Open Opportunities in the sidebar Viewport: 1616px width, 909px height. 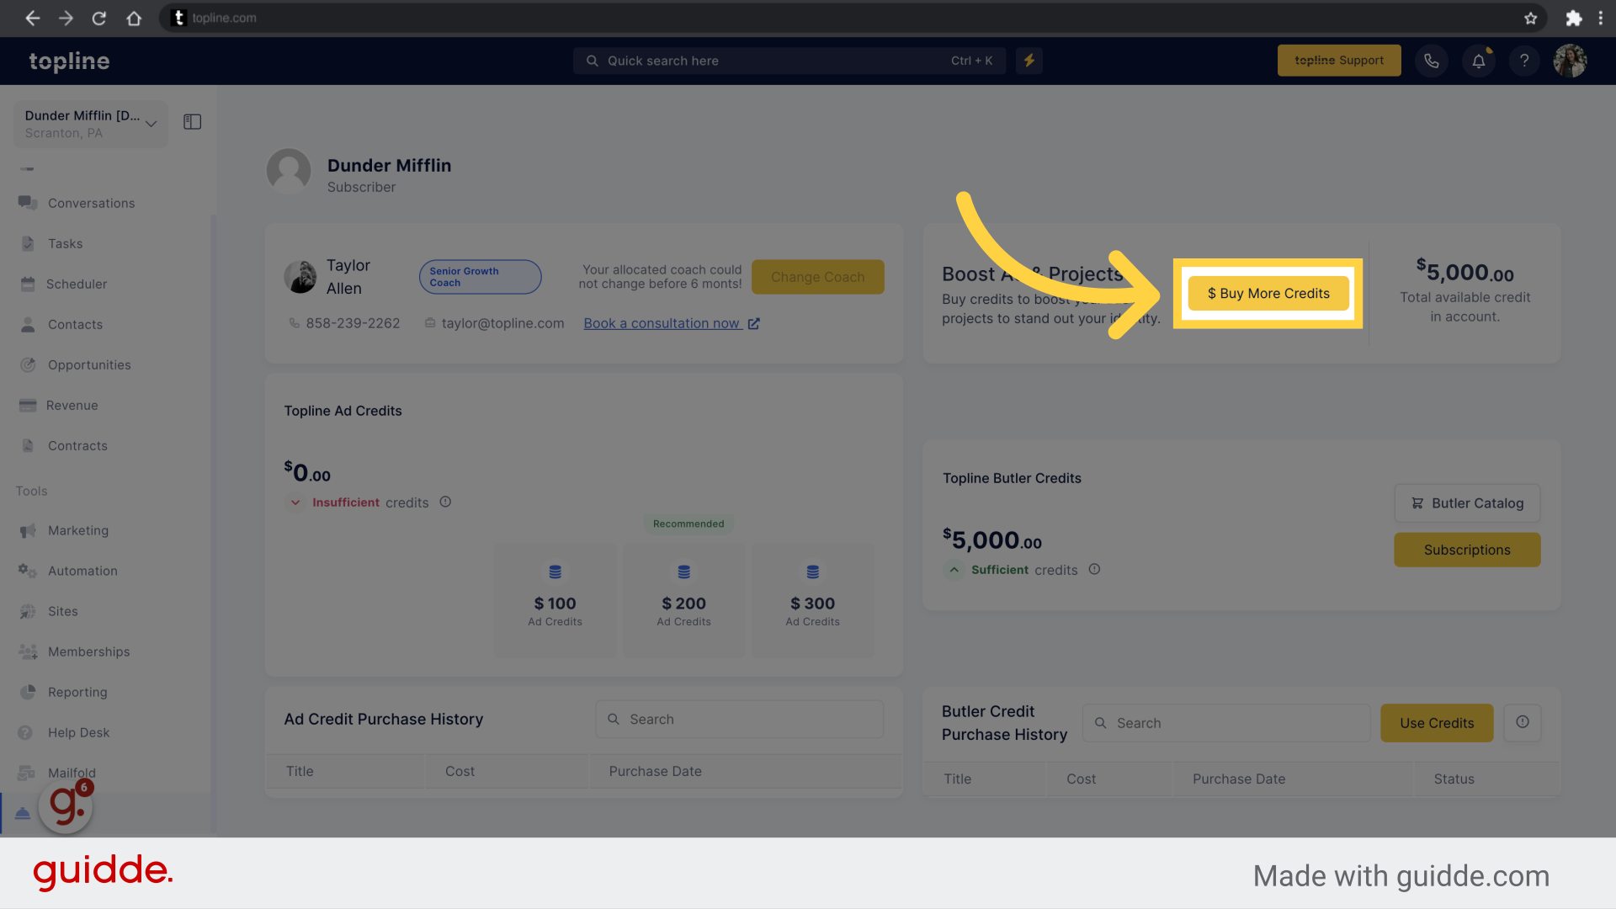click(89, 364)
